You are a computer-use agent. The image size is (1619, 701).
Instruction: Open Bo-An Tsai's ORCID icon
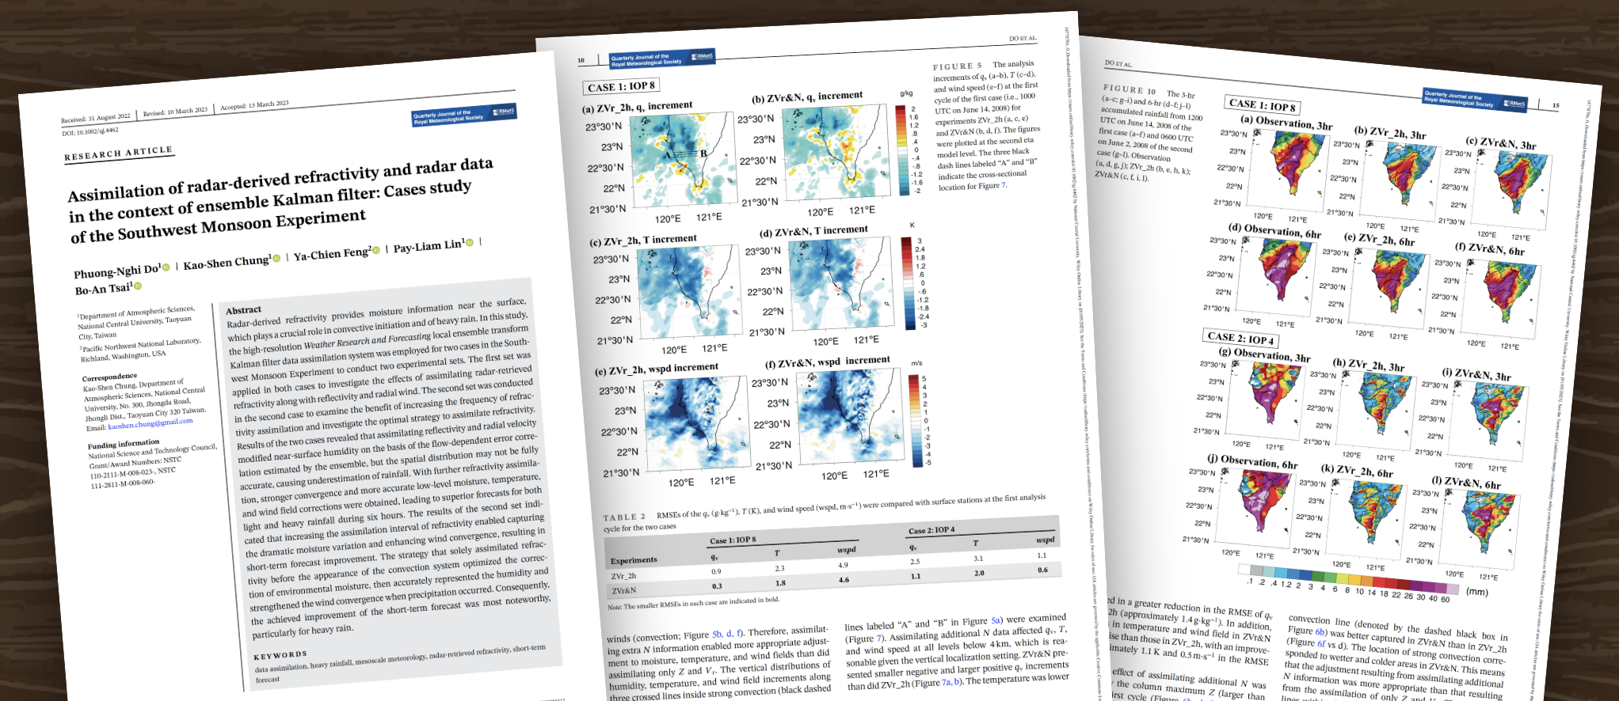point(138,286)
